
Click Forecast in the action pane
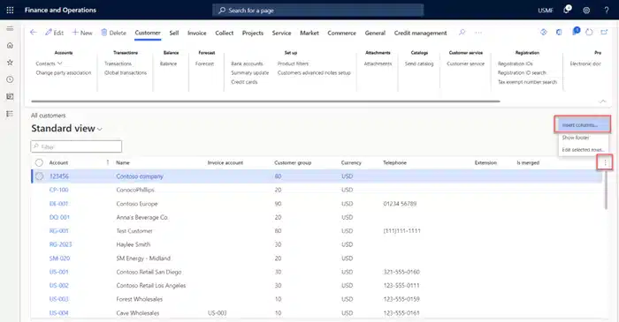coord(204,64)
